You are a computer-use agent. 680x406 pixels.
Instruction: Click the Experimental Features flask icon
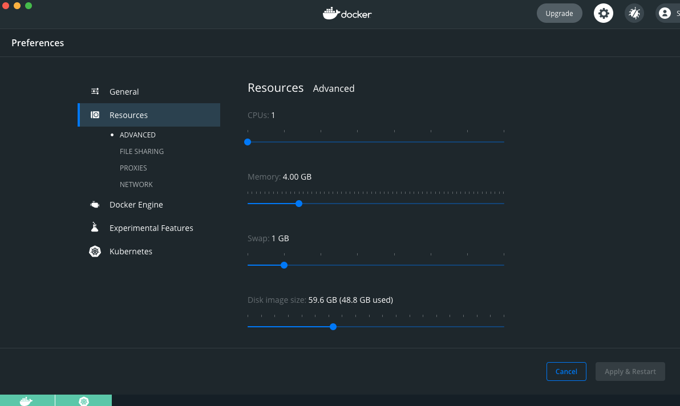coord(95,227)
